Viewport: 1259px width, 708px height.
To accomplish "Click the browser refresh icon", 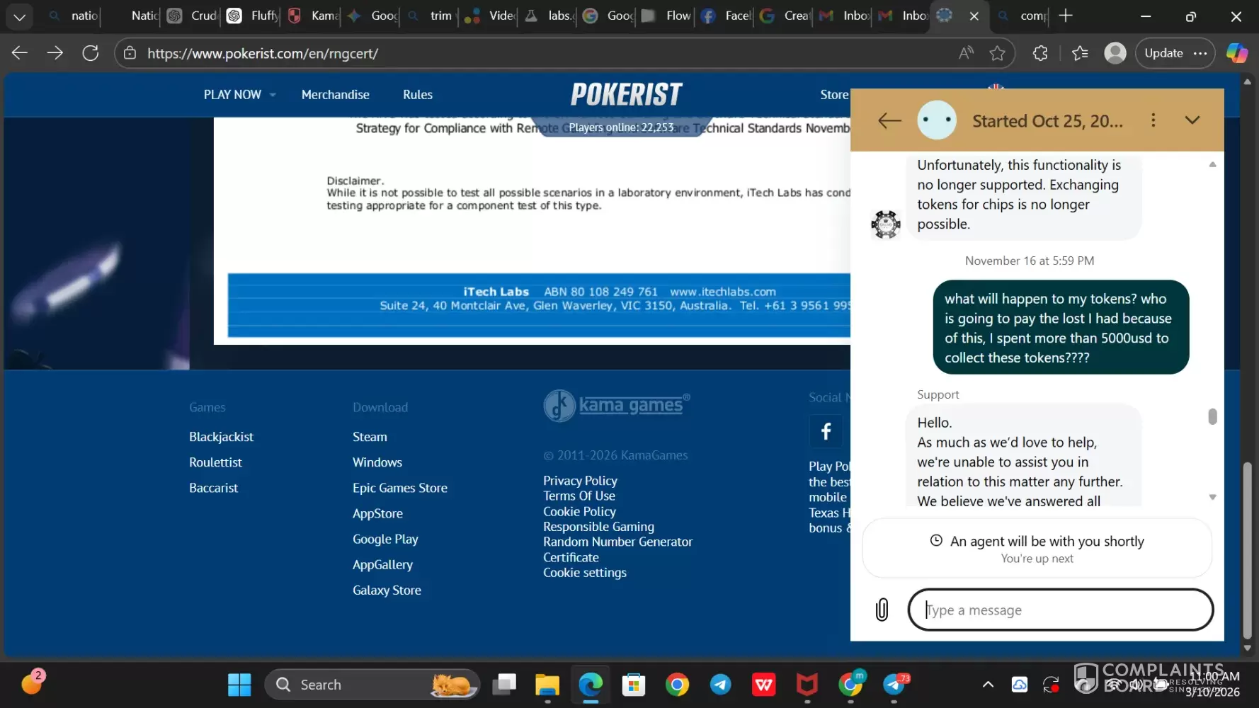I will [x=91, y=53].
